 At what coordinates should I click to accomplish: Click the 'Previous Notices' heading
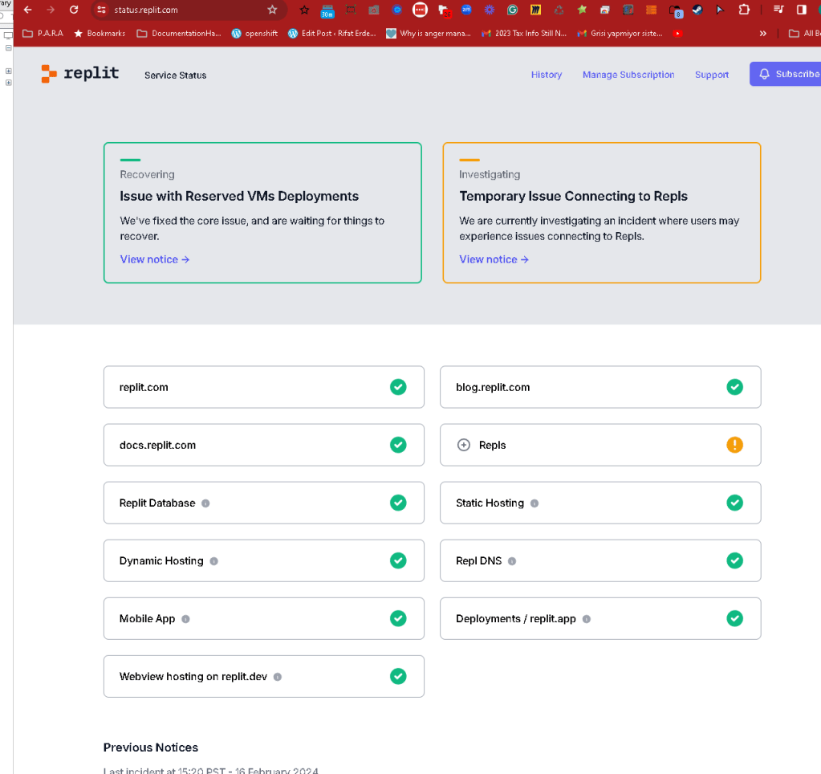(151, 748)
